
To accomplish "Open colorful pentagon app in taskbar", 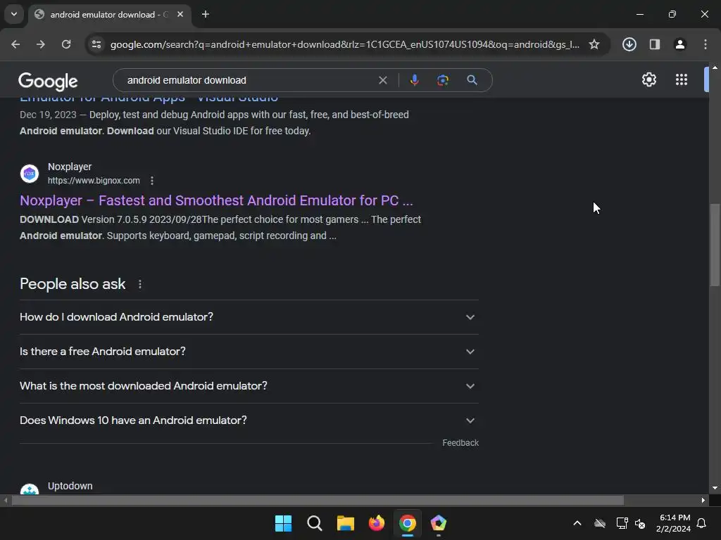I will [438, 523].
